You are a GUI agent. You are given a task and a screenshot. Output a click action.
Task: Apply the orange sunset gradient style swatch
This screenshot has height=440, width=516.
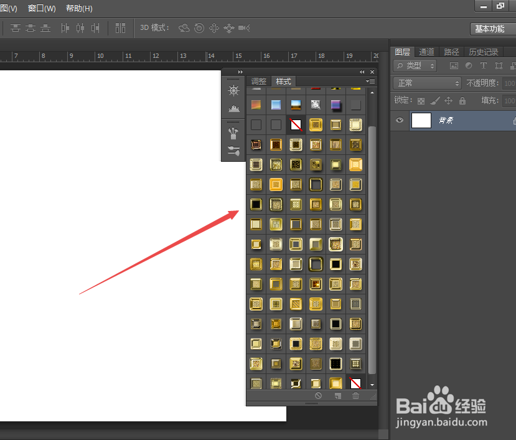(256, 105)
